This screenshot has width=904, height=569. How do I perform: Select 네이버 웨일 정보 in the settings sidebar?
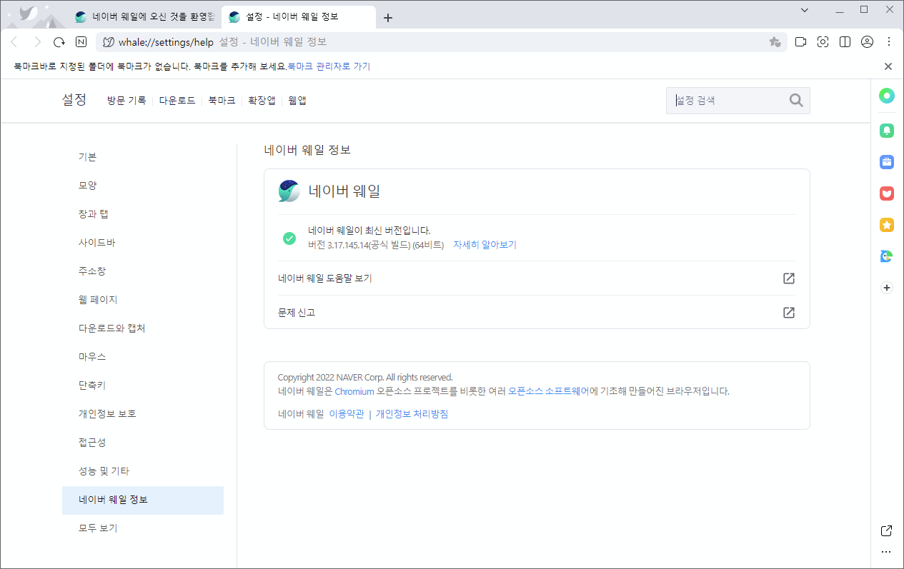point(143,500)
